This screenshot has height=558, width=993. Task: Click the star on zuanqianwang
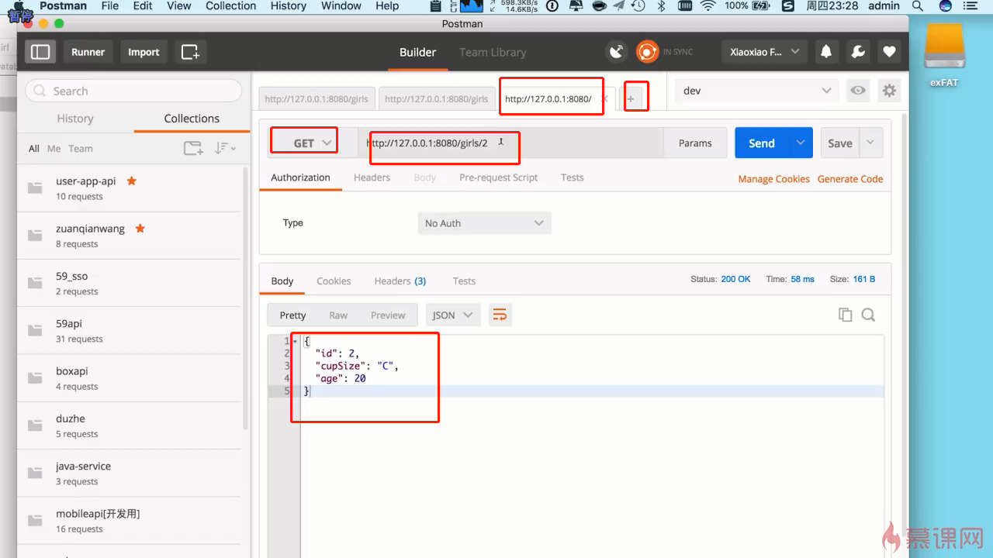click(140, 229)
